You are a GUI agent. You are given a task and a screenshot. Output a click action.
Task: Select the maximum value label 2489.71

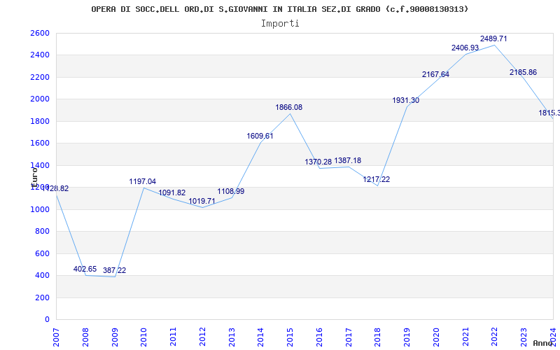pos(493,38)
